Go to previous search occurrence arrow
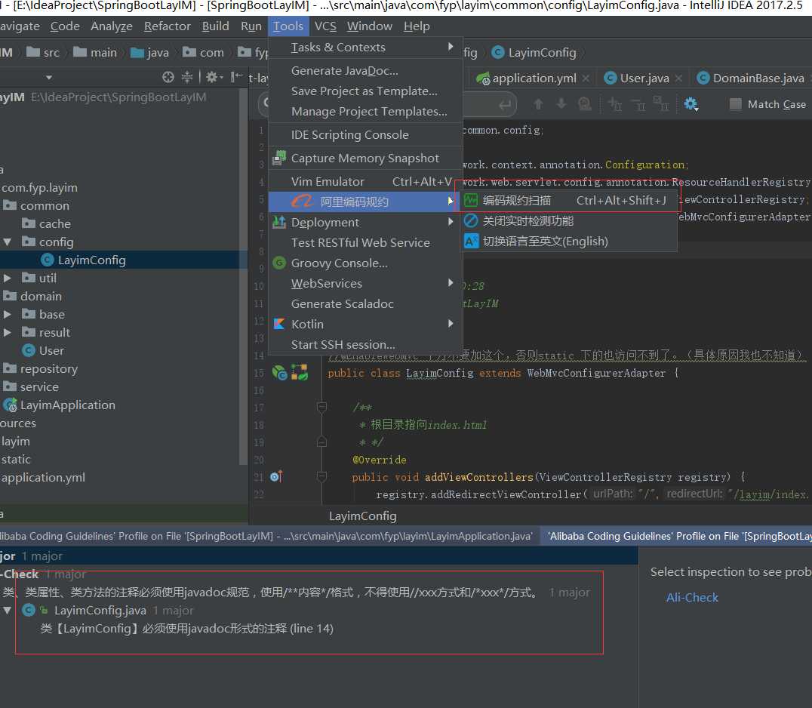The width and height of the screenshot is (812, 708). (x=538, y=104)
